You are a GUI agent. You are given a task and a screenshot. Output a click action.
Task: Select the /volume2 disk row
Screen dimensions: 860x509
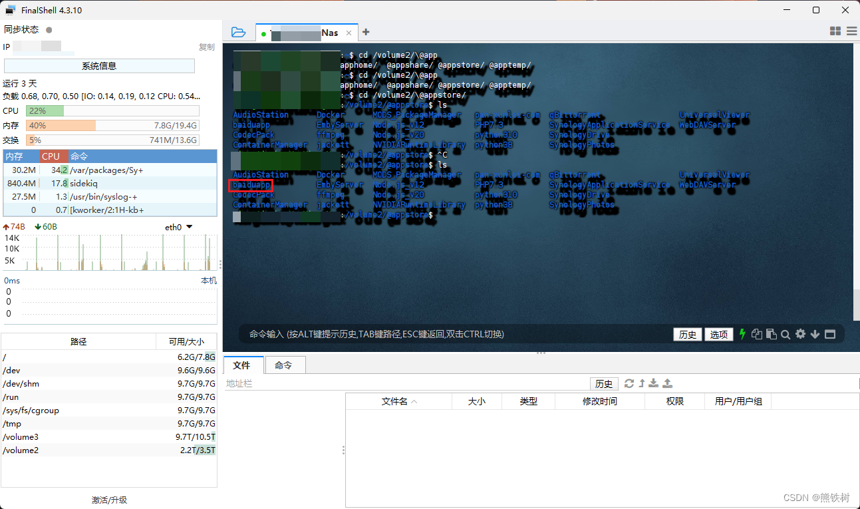point(109,450)
